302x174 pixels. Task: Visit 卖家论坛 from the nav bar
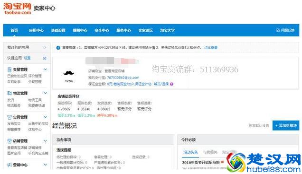point(145,30)
